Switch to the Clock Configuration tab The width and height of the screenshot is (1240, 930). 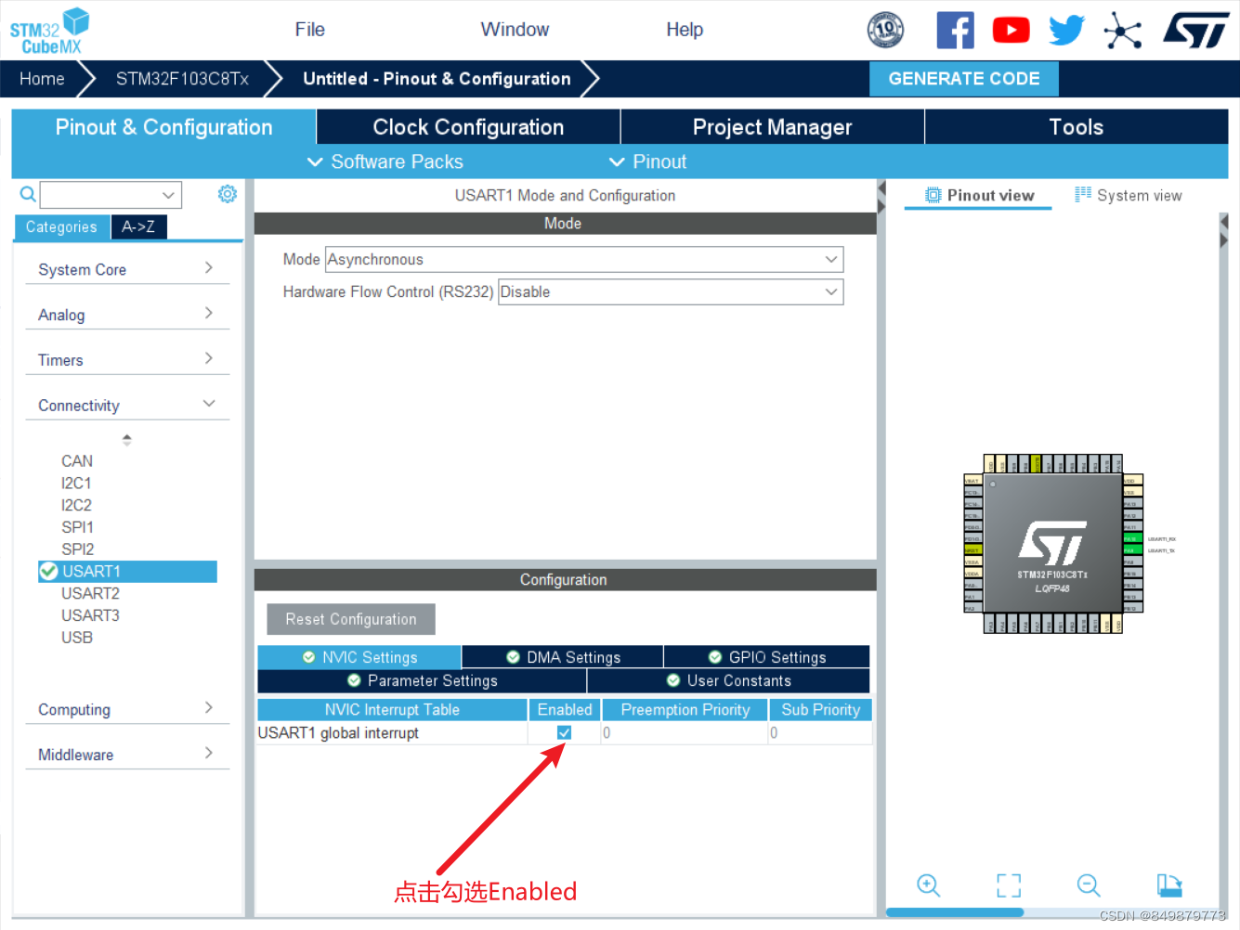[x=468, y=126]
